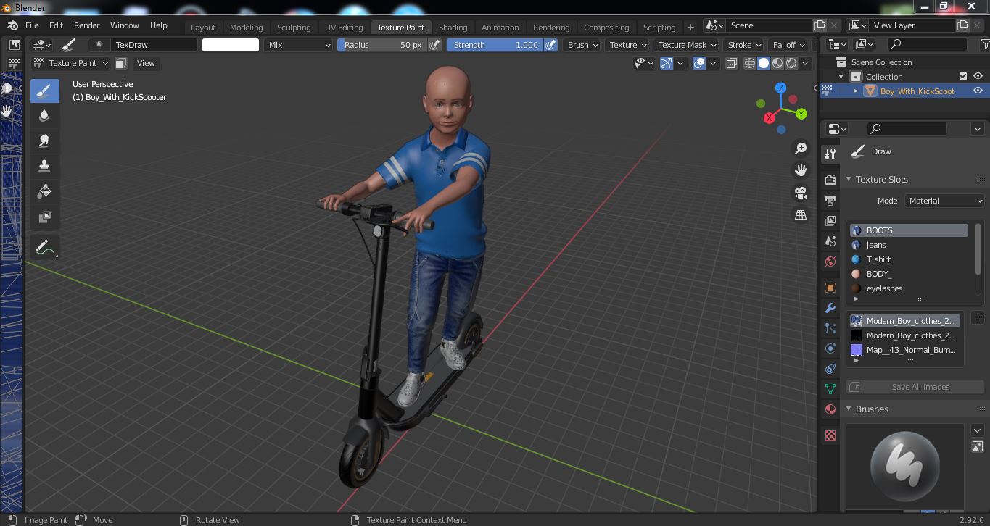This screenshot has height=526, width=990.
Task: Open the Texture properties tab
Action: click(830, 435)
